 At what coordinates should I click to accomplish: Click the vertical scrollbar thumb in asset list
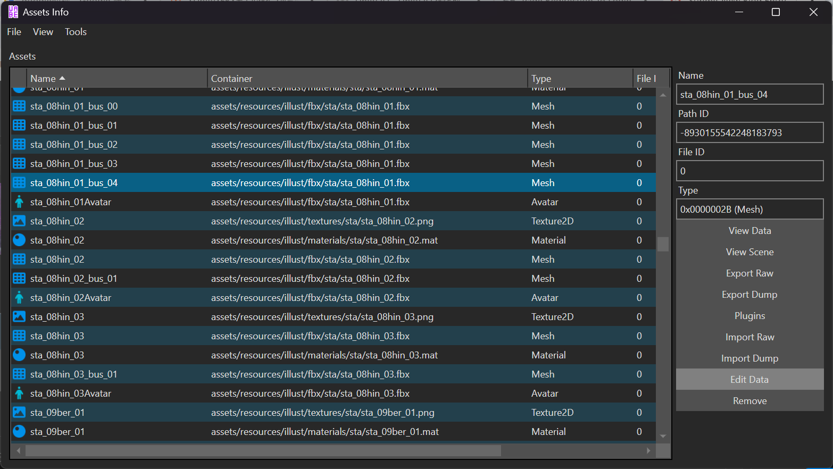click(x=663, y=244)
